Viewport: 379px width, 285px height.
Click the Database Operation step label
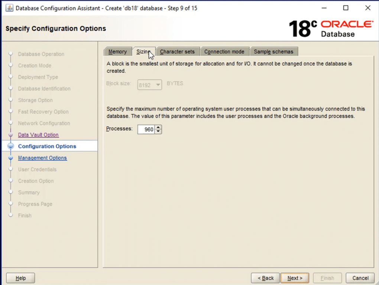[x=41, y=54]
